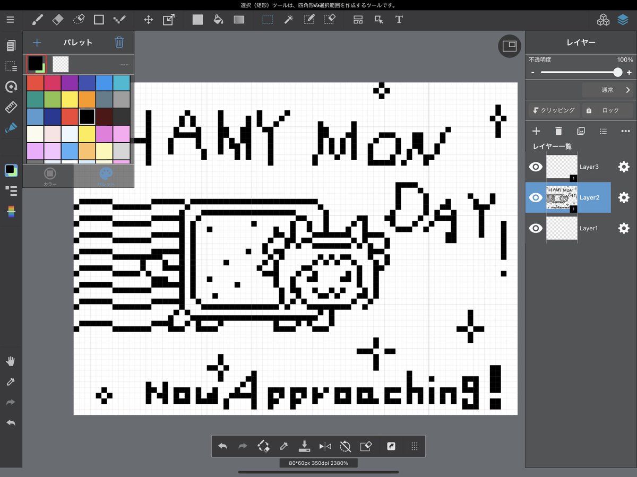Select the Fill rectangle tool
Screen dimensions: 637x477
(197, 20)
